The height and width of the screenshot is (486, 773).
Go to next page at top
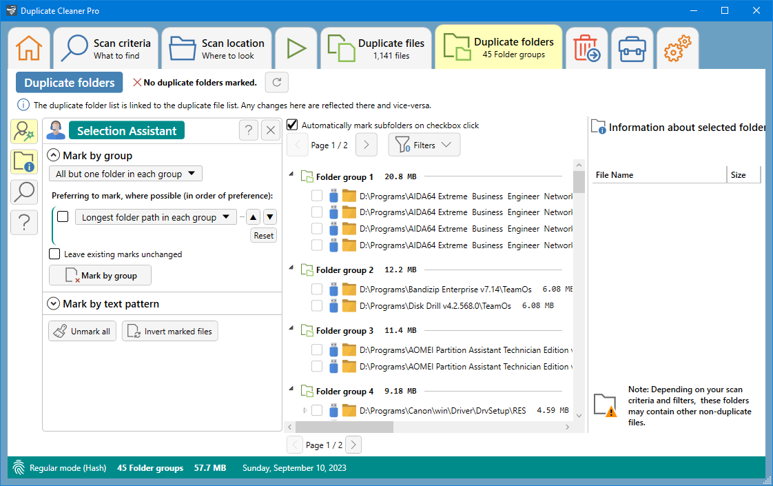367,145
